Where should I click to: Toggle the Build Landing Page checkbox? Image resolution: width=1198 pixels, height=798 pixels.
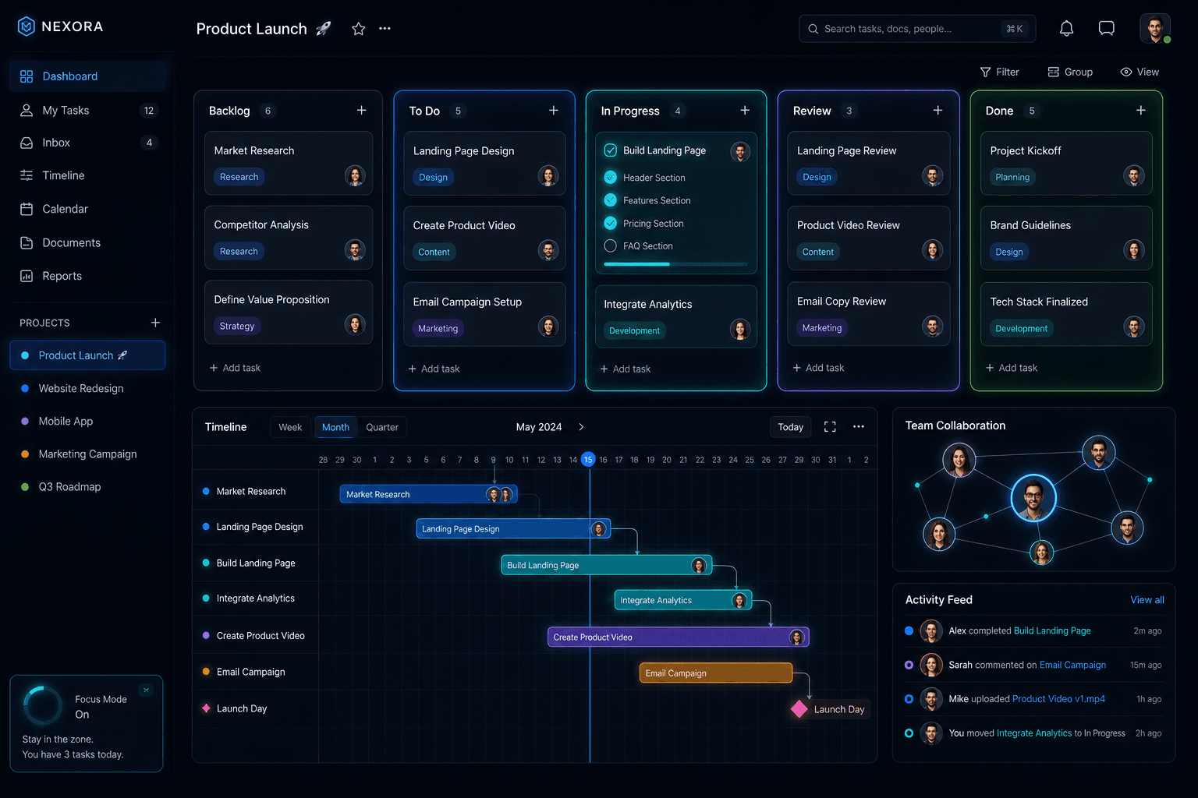(x=611, y=150)
